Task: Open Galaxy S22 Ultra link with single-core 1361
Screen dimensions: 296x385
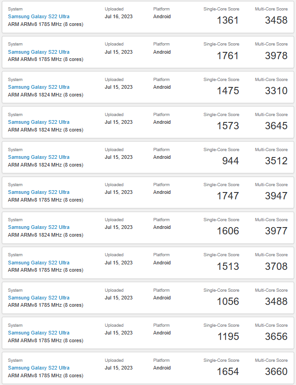Action: tap(39, 17)
